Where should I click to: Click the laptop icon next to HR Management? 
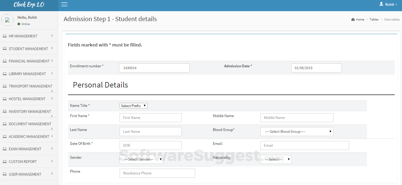pyautogui.click(x=5, y=36)
